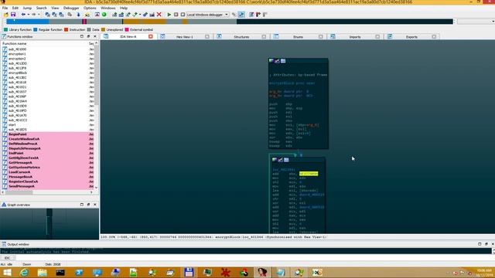Close the Functions window panel
The height and width of the screenshot is (278, 495).
(95, 36)
